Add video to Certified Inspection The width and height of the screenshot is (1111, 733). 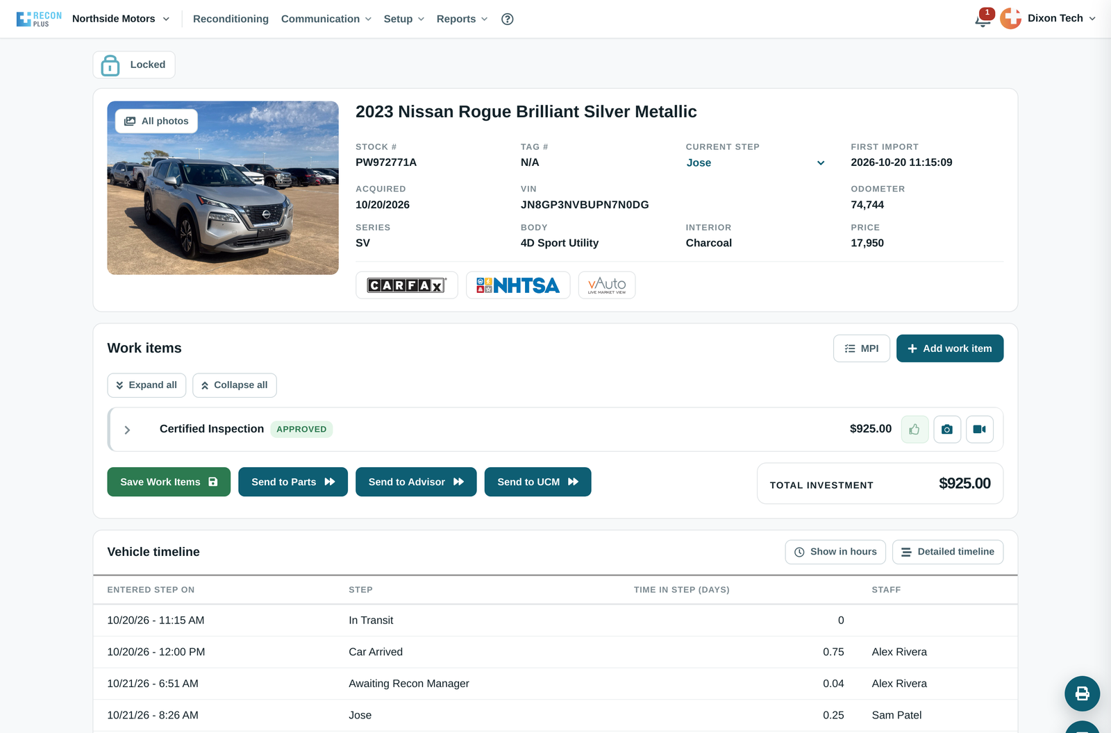980,430
